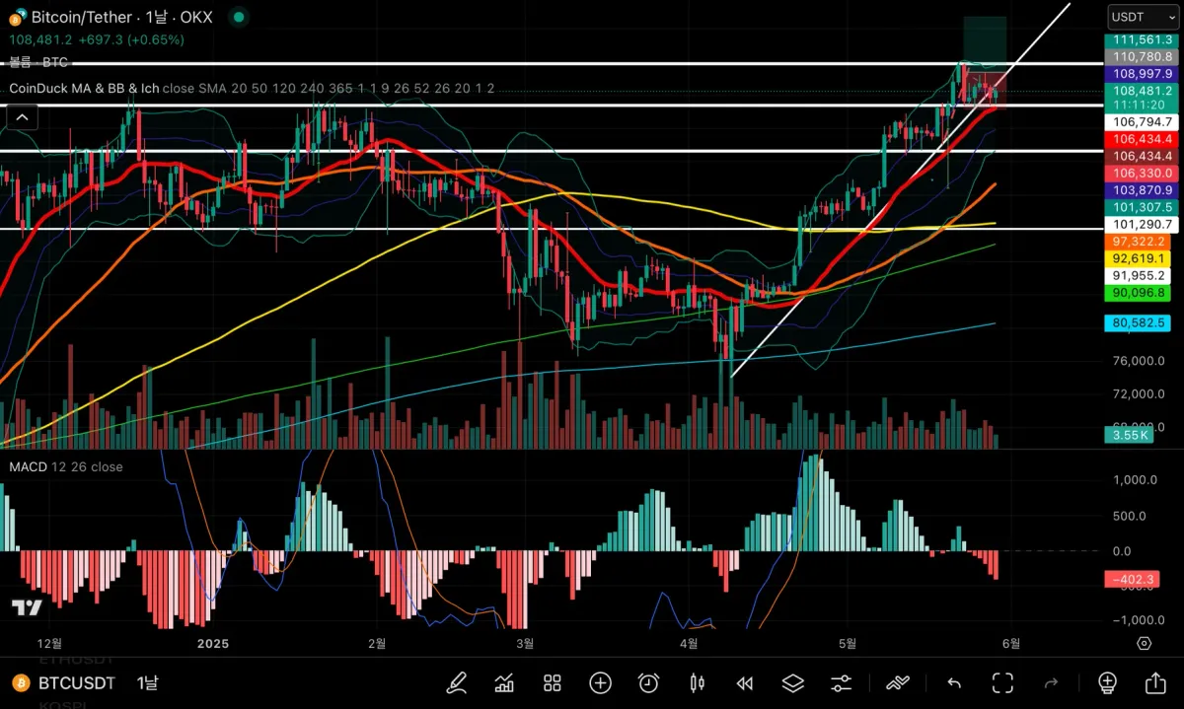The height and width of the screenshot is (709, 1184).
Task: Open chart settings sliders icon in toolbar
Action: (842, 682)
